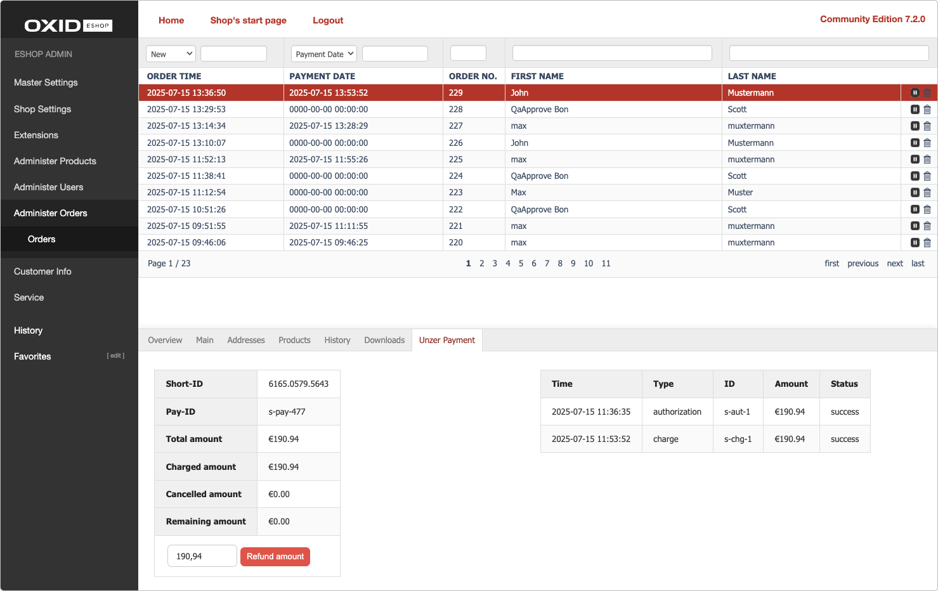Click the refund amount input field
Image resolution: width=938 pixels, height=591 pixels.
coord(202,556)
